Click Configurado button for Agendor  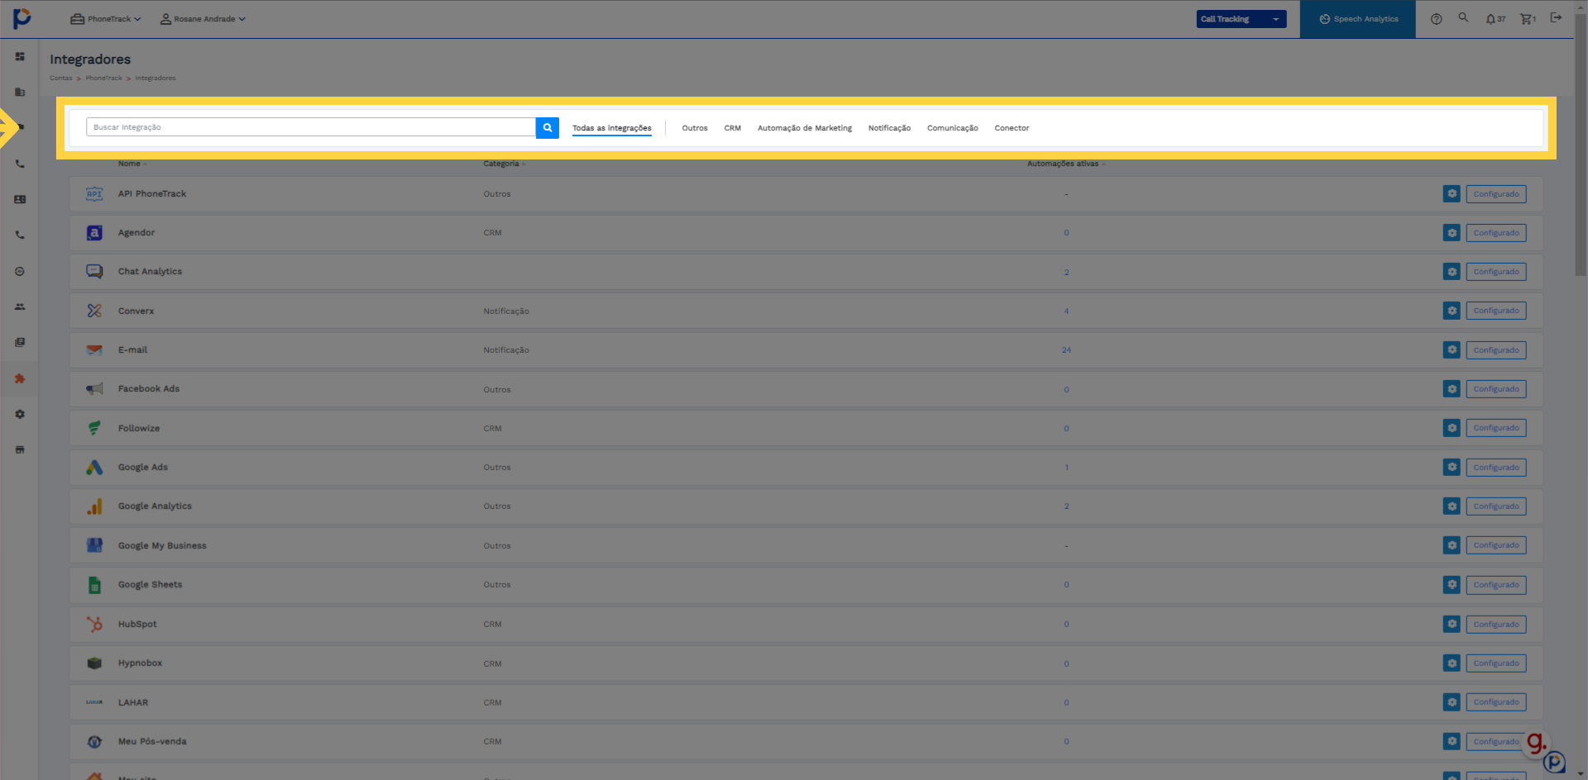[x=1496, y=233]
